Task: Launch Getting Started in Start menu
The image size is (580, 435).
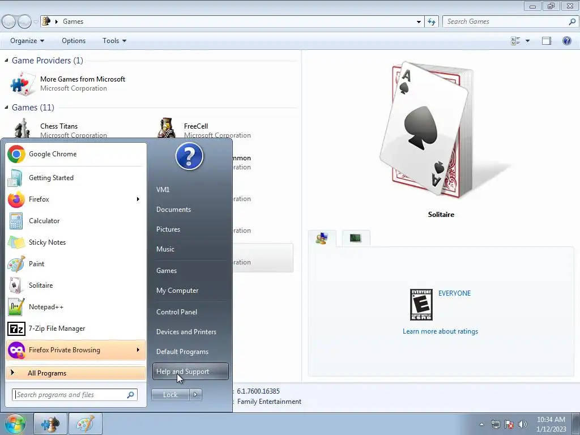Action: 76,177
